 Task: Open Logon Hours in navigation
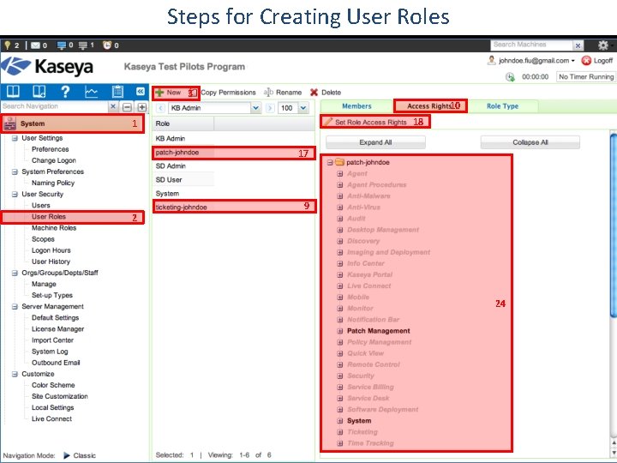pos(51,250)
